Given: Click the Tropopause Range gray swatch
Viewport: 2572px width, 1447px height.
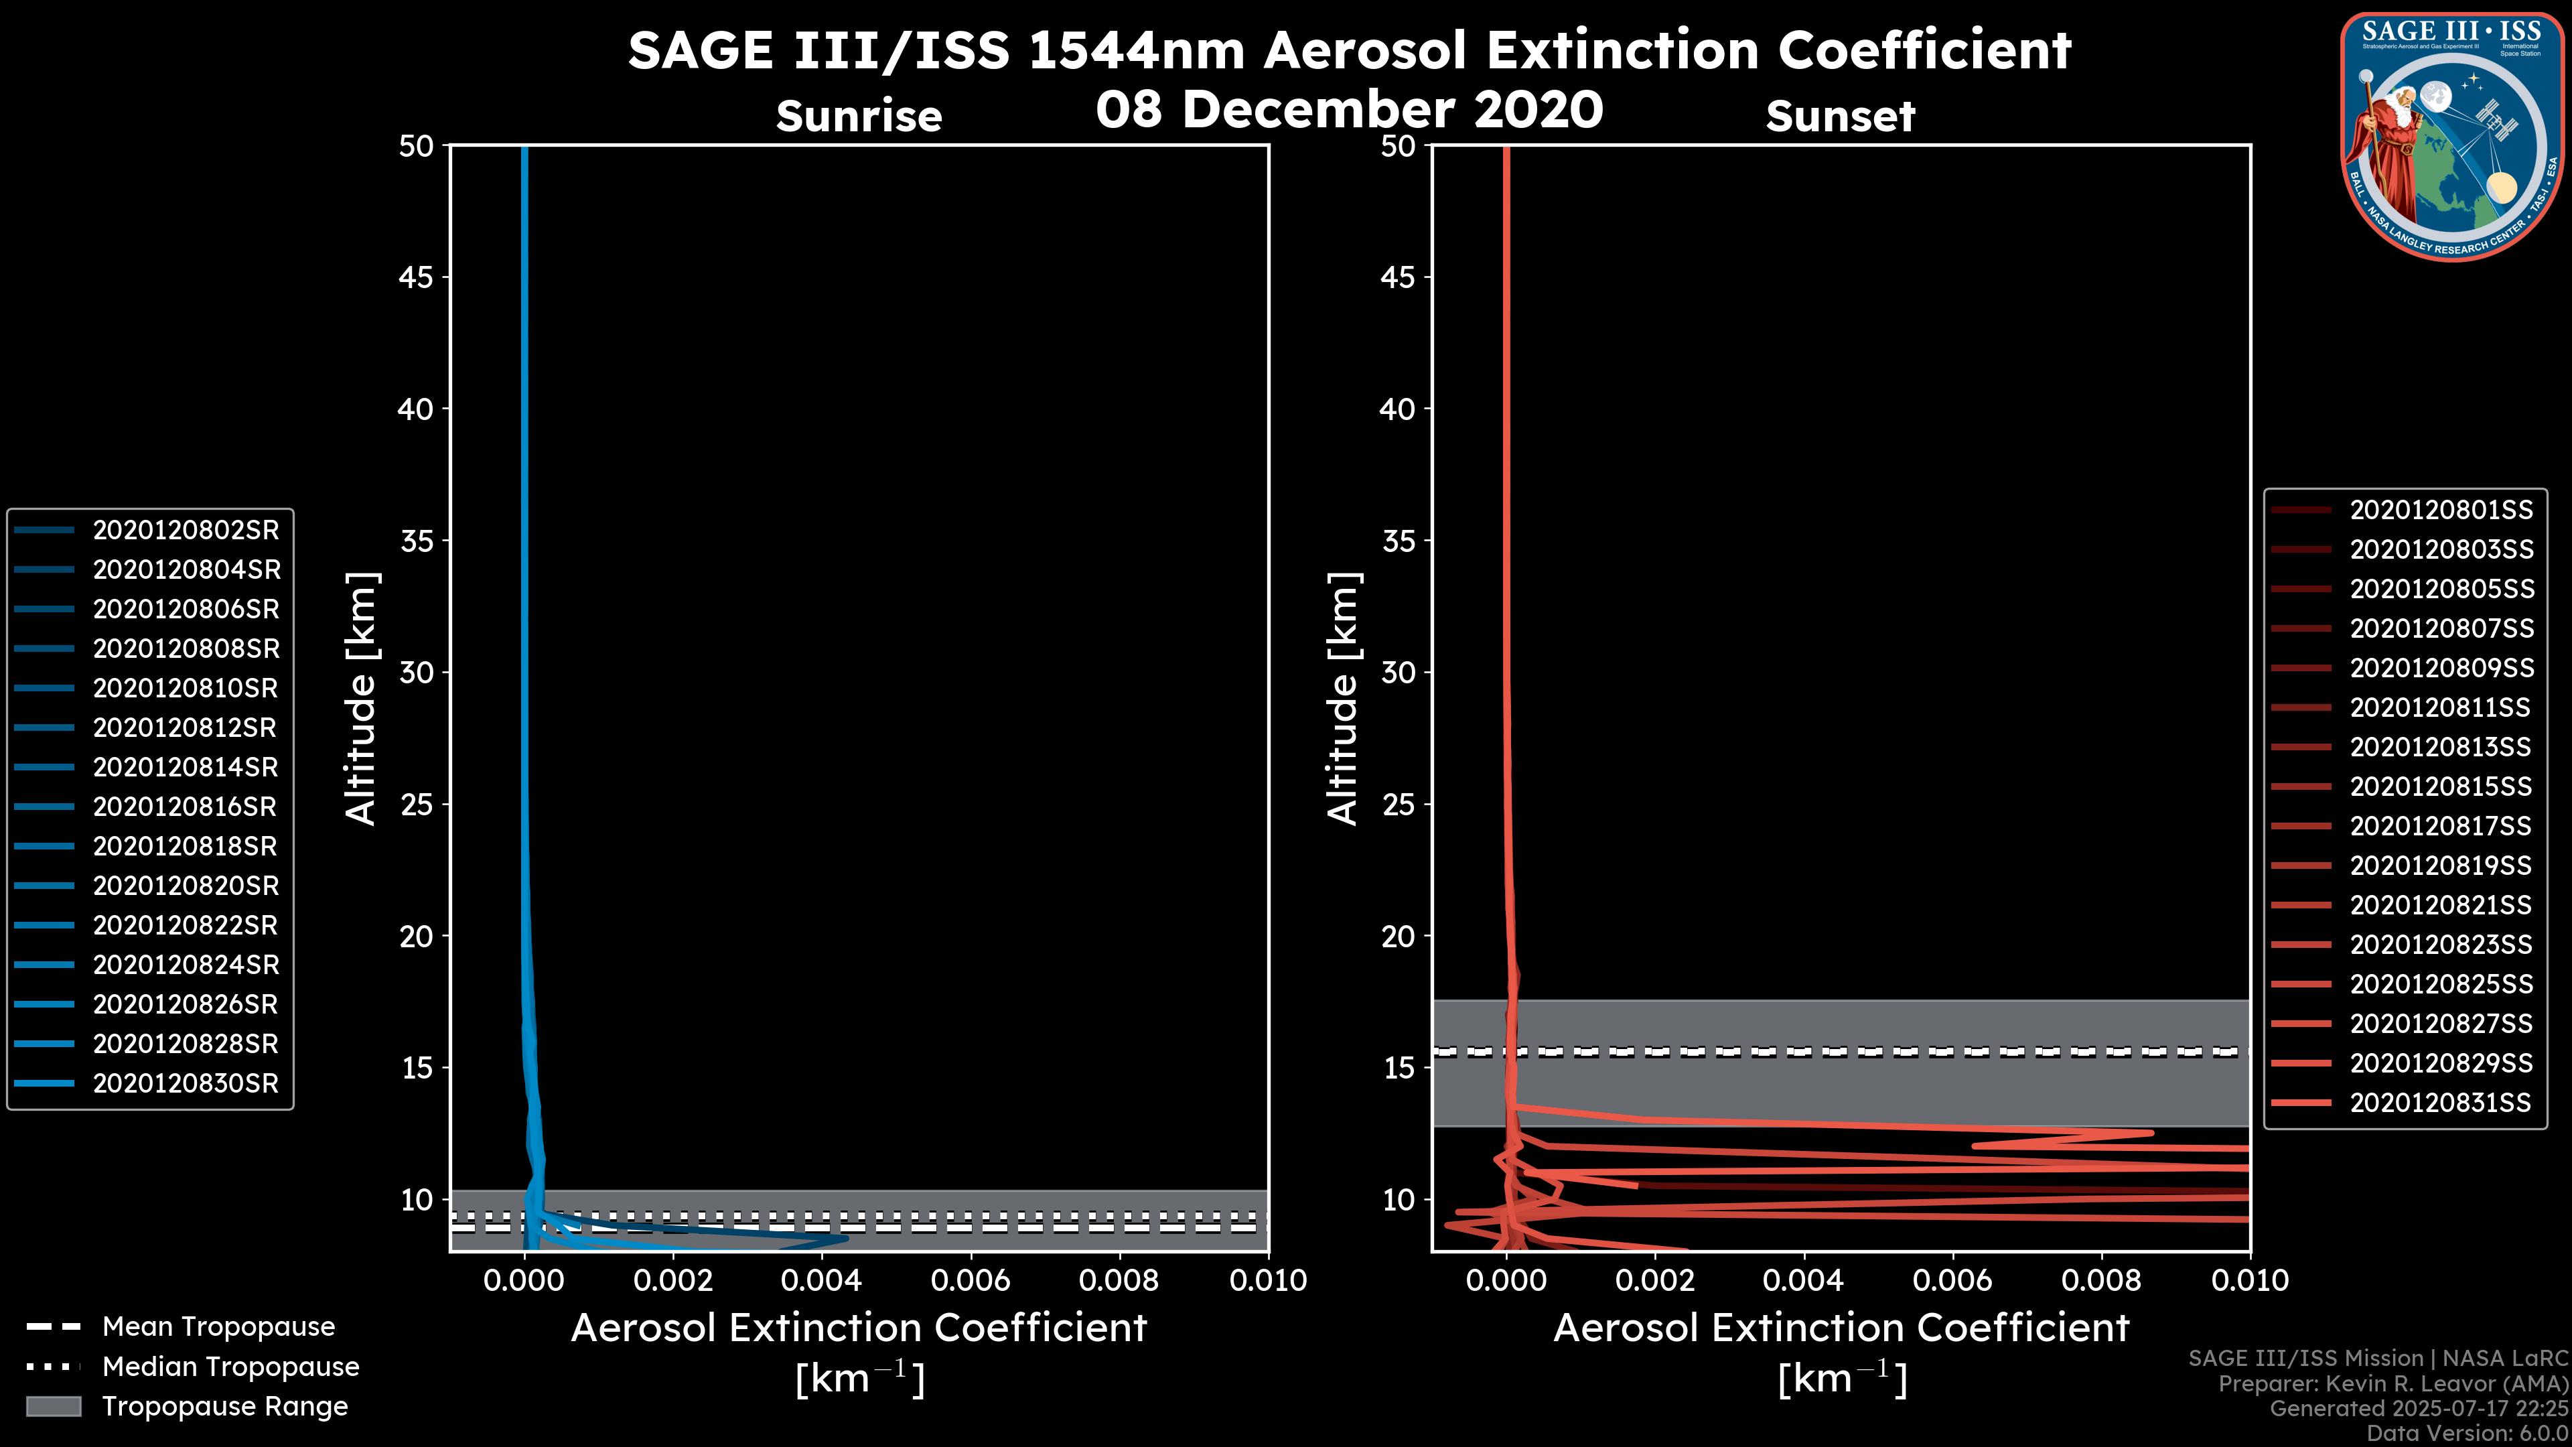Looking at the screenshot, I should pyautogui.click(x=53, y=1406).
